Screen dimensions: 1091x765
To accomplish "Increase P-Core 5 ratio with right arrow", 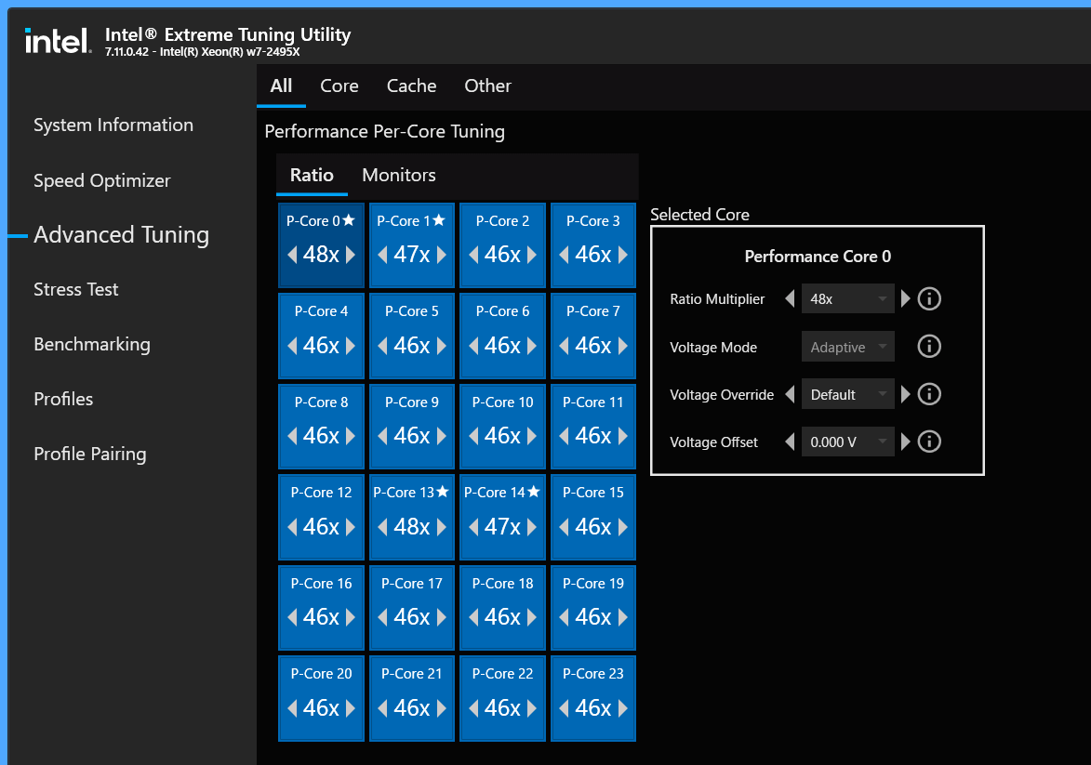I will point(441,346).
